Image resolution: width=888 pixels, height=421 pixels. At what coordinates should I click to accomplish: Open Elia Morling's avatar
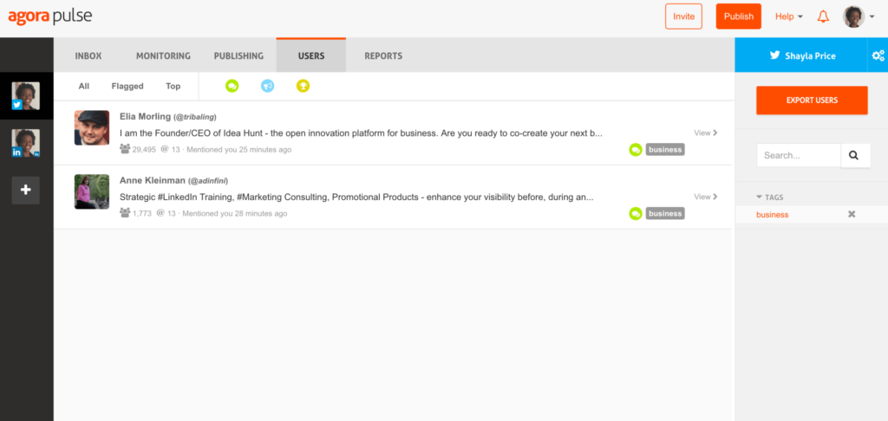pyautogui.click(x=92, y=128)
